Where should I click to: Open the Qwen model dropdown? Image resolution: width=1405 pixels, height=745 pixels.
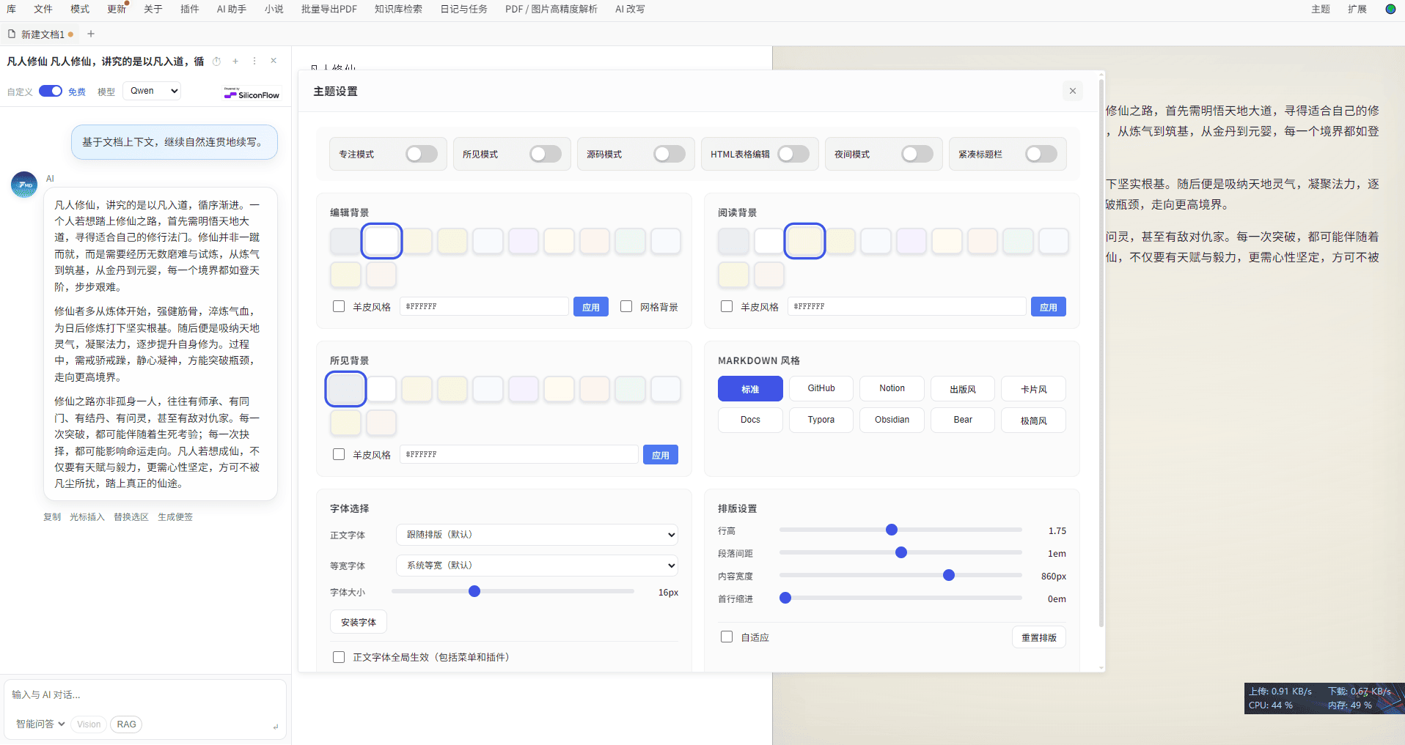click(152, 91)
